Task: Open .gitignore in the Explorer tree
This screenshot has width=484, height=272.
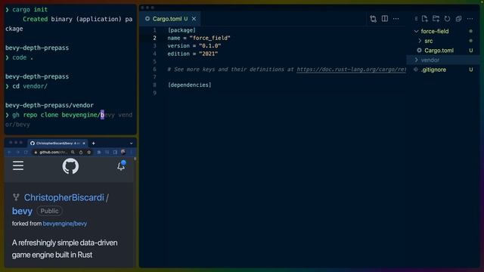Action: 443,70
